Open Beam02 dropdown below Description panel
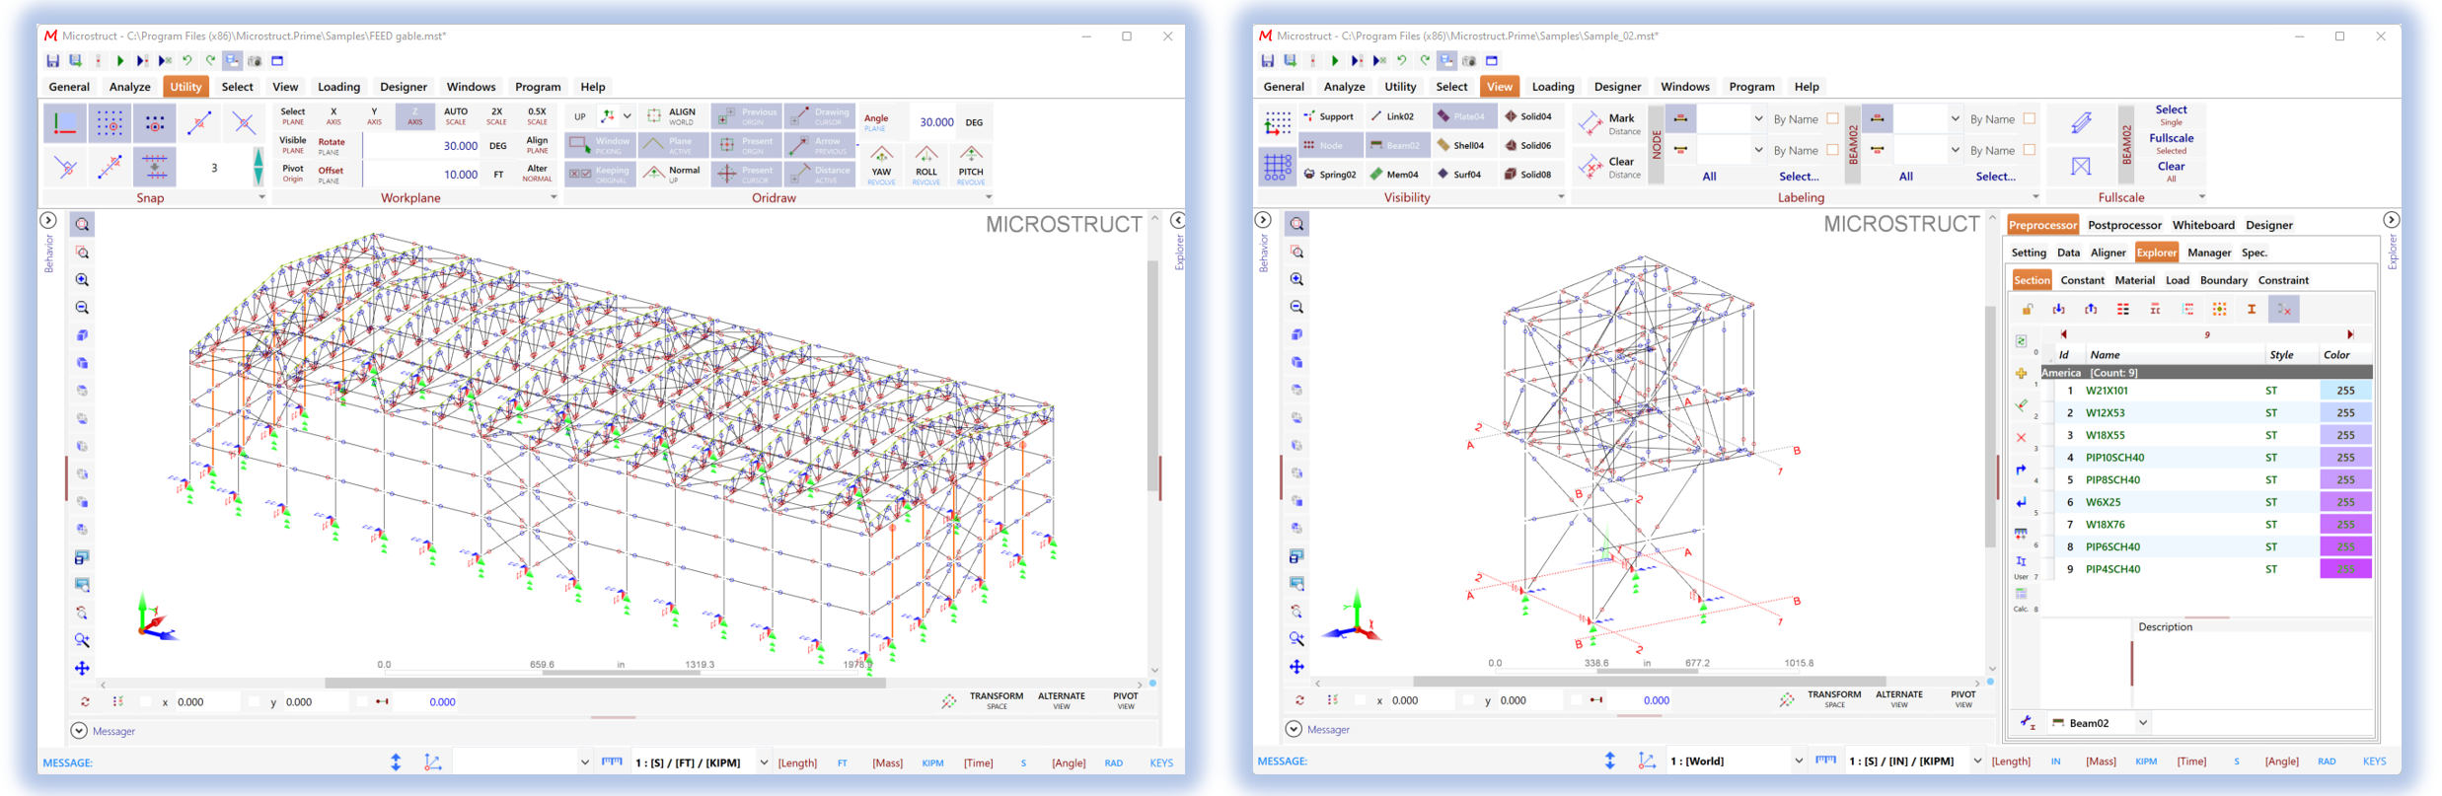The image size is (2442, 796). coord(2142,723)
